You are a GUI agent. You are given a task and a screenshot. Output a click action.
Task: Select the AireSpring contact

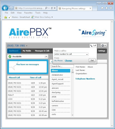click(x=61, y=93)
